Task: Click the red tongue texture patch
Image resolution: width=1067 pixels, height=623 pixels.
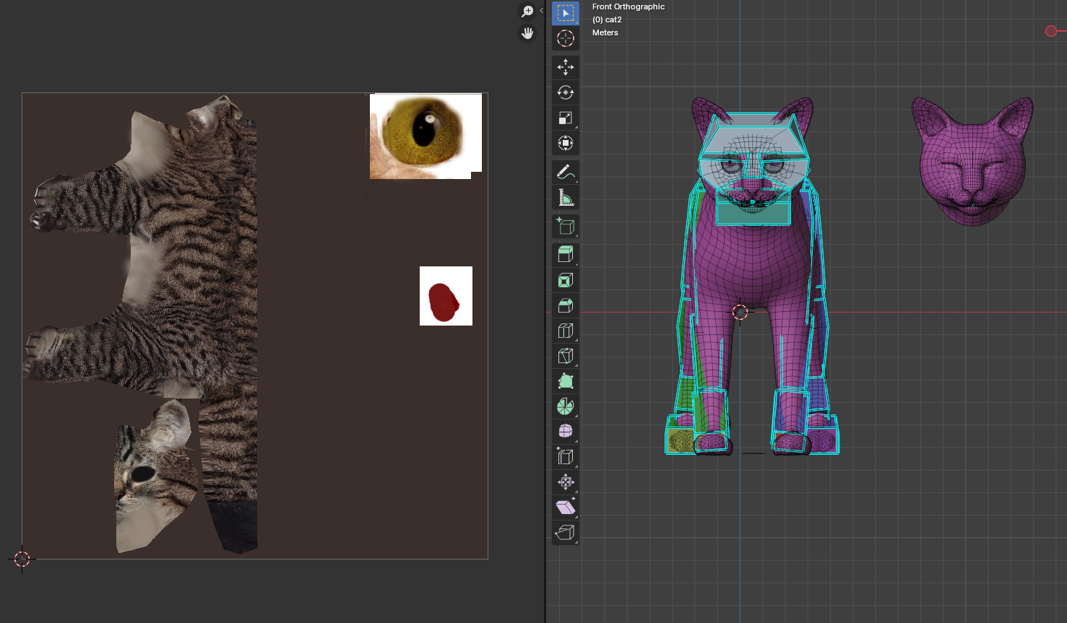Action: [446, 296]
